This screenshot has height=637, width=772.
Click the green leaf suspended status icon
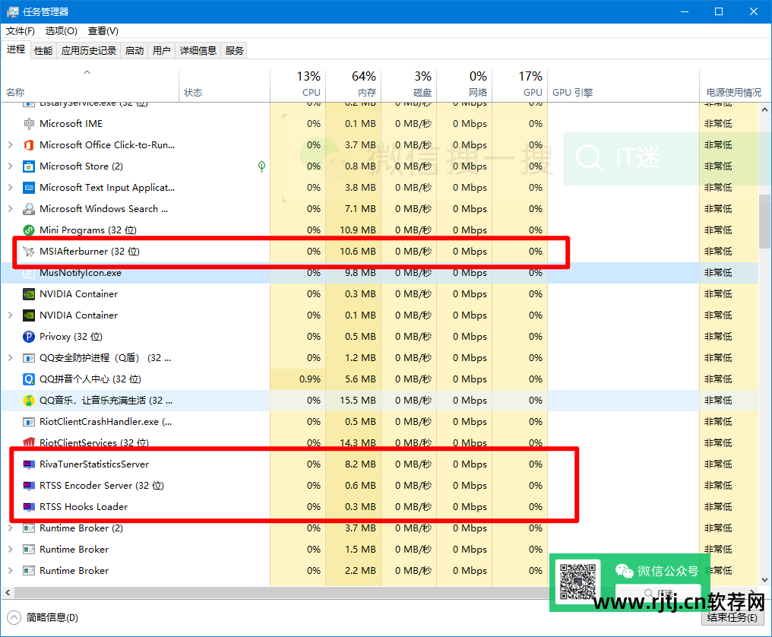262,166
